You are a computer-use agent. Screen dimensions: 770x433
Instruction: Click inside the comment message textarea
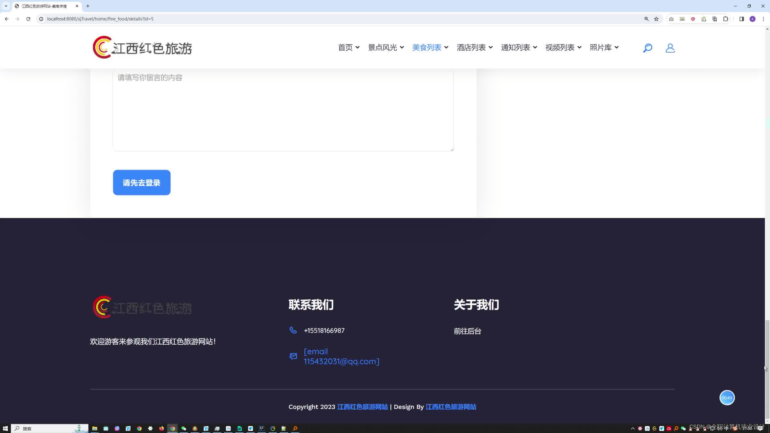(283, 111)
